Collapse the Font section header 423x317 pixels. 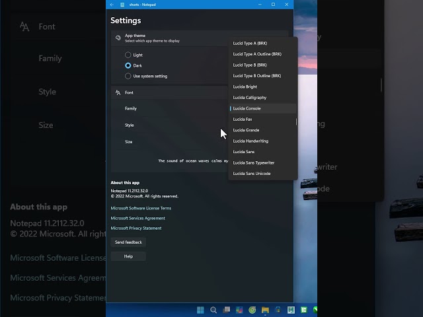169,92
